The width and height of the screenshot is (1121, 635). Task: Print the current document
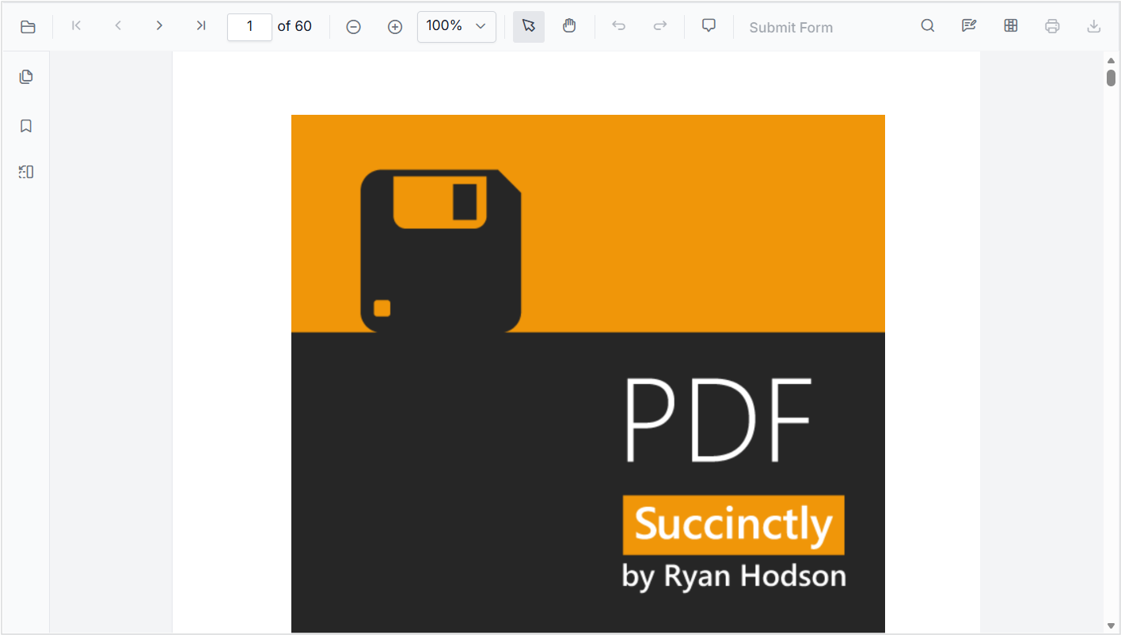[1052, 26]
